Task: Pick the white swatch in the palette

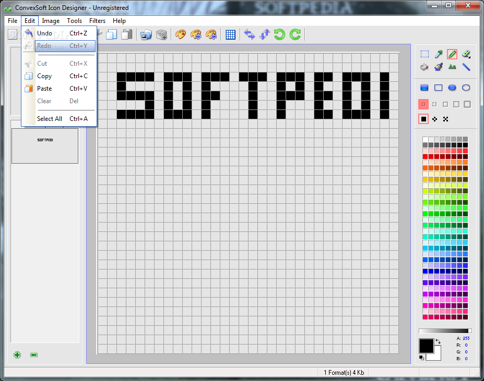Action: pos(425,139)
